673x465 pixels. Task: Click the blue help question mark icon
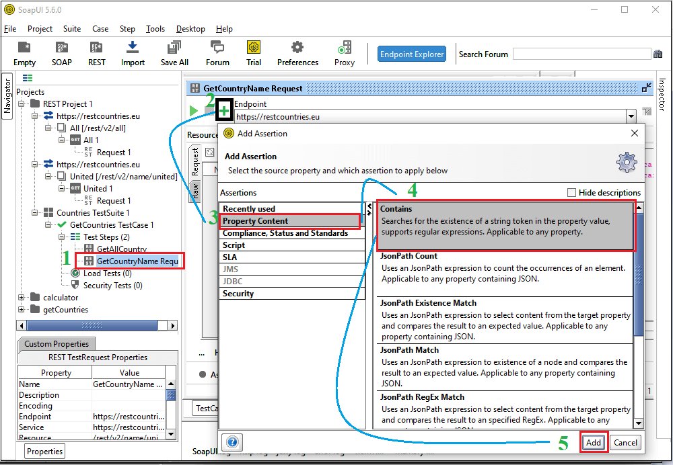pos(232,442)
